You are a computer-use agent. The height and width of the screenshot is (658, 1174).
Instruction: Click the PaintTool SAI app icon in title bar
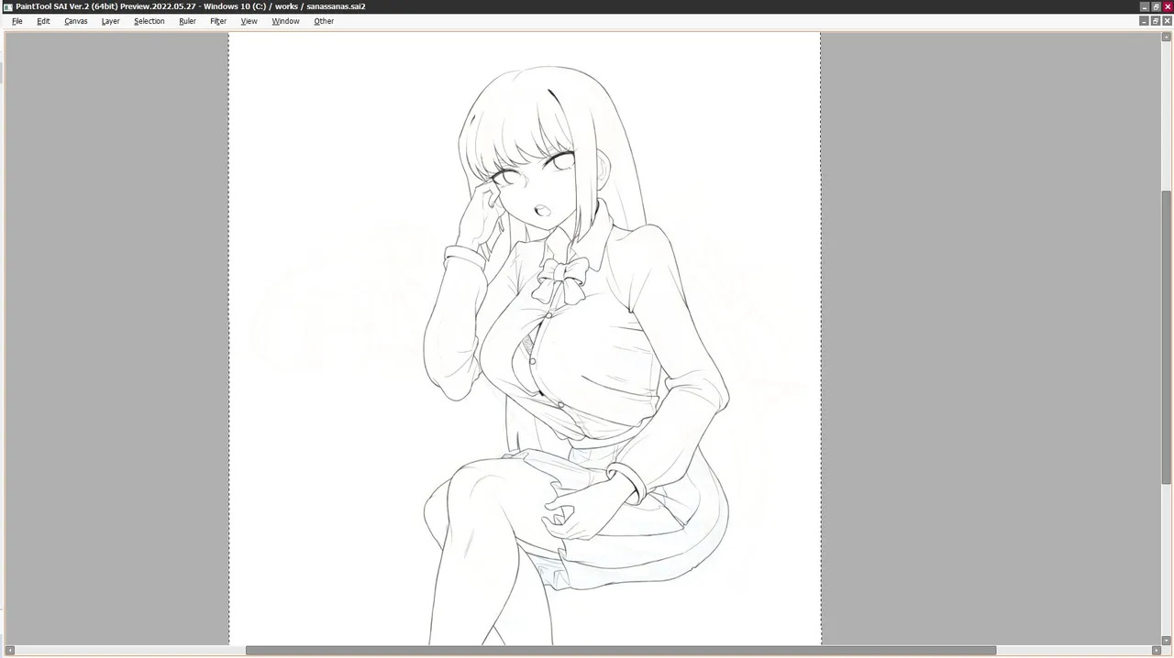(7, 6)
